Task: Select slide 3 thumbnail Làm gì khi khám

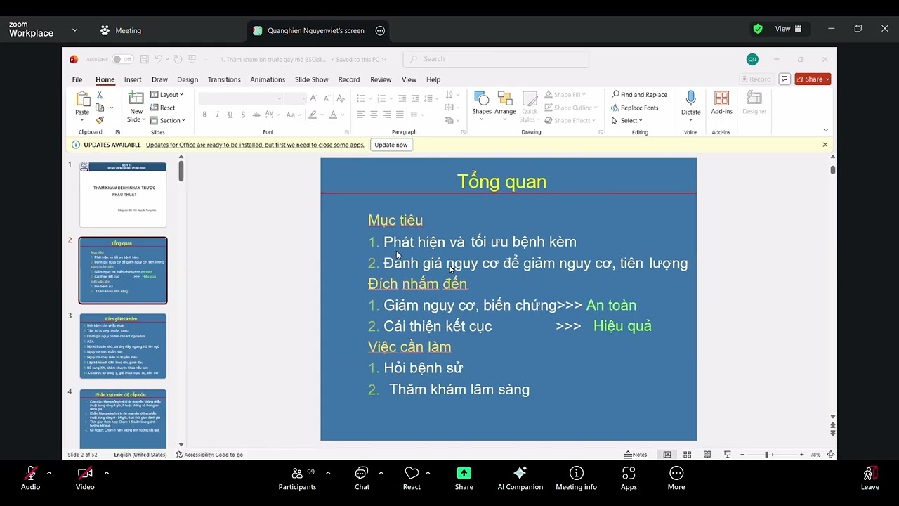Action: coord(123,346)
